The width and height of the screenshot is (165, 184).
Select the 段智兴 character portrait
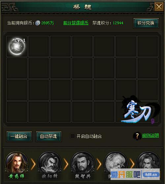tap(83, 163)
